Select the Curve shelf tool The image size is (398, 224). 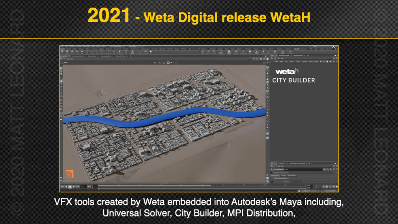click(x=102, y=52)
